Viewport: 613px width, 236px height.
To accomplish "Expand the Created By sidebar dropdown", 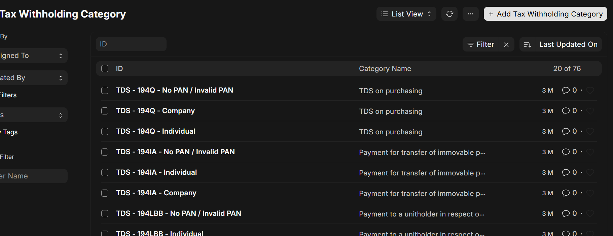I will click(33, 78).
